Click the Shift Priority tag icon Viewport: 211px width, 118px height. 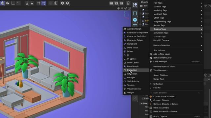coord(125,81)
